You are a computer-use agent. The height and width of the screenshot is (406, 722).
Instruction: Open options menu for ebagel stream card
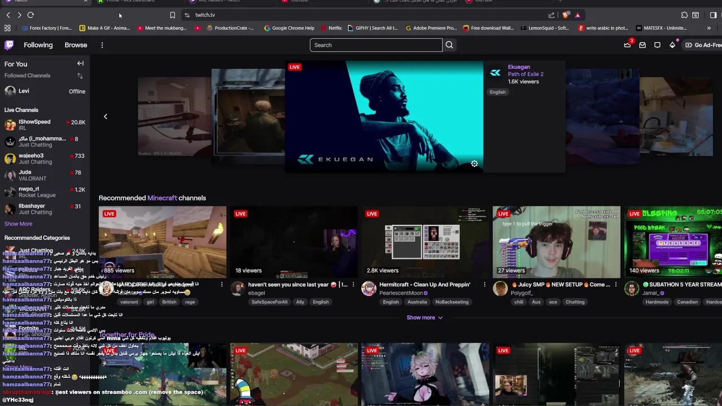tap(353, 285)
